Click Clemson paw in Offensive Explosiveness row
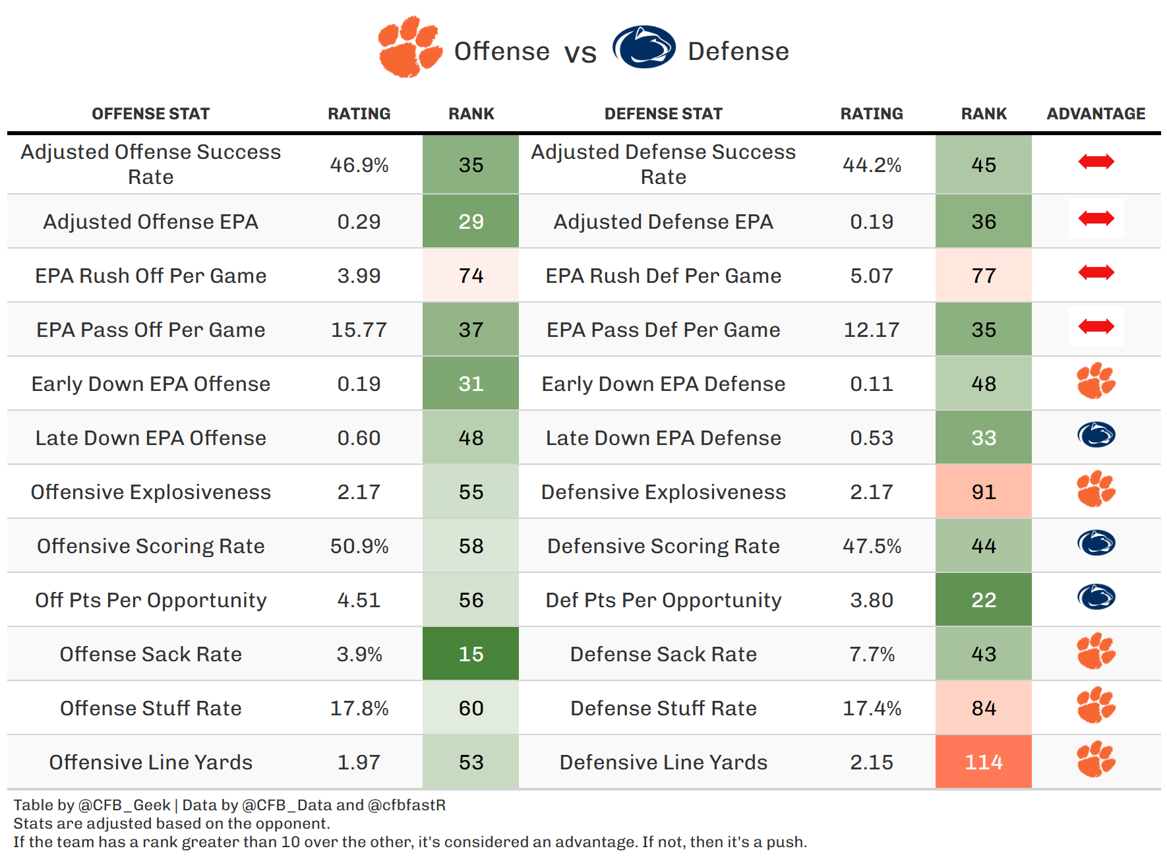Screen dimensions: 1167x865 (x=1096, y=489)
